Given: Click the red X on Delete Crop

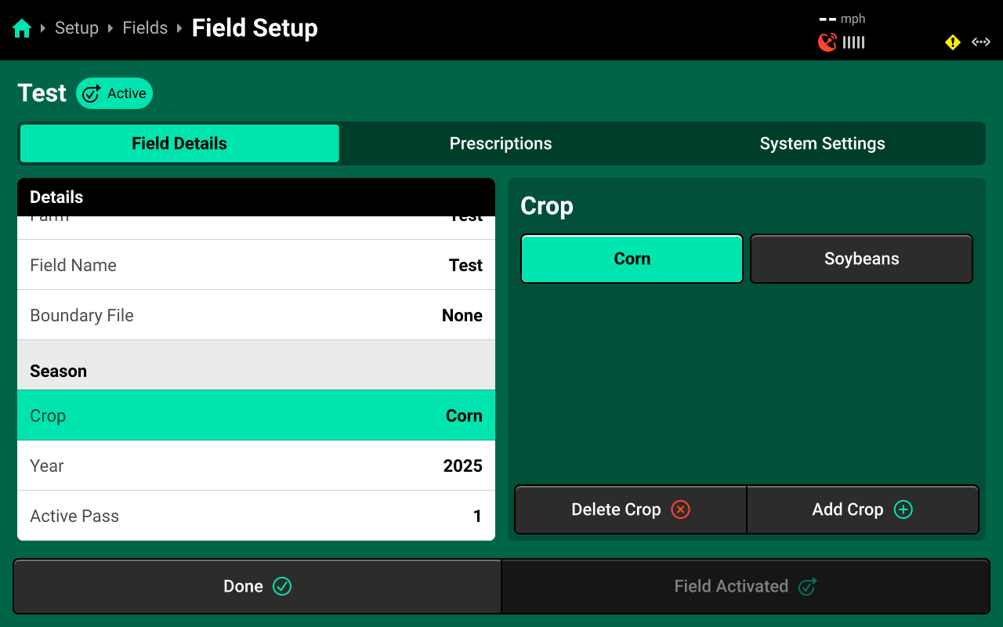Looking at the screenshot, I should 681,509.
